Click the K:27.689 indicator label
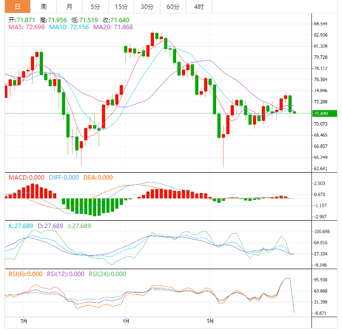 click(x=21, y=226)
